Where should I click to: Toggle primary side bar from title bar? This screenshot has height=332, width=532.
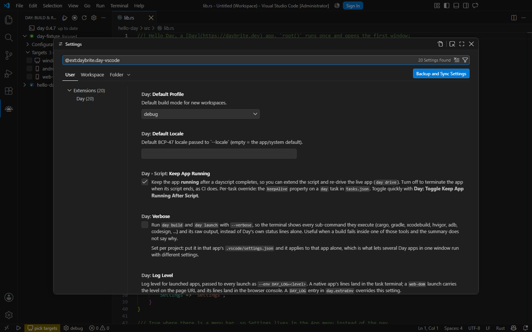(447, 6)
